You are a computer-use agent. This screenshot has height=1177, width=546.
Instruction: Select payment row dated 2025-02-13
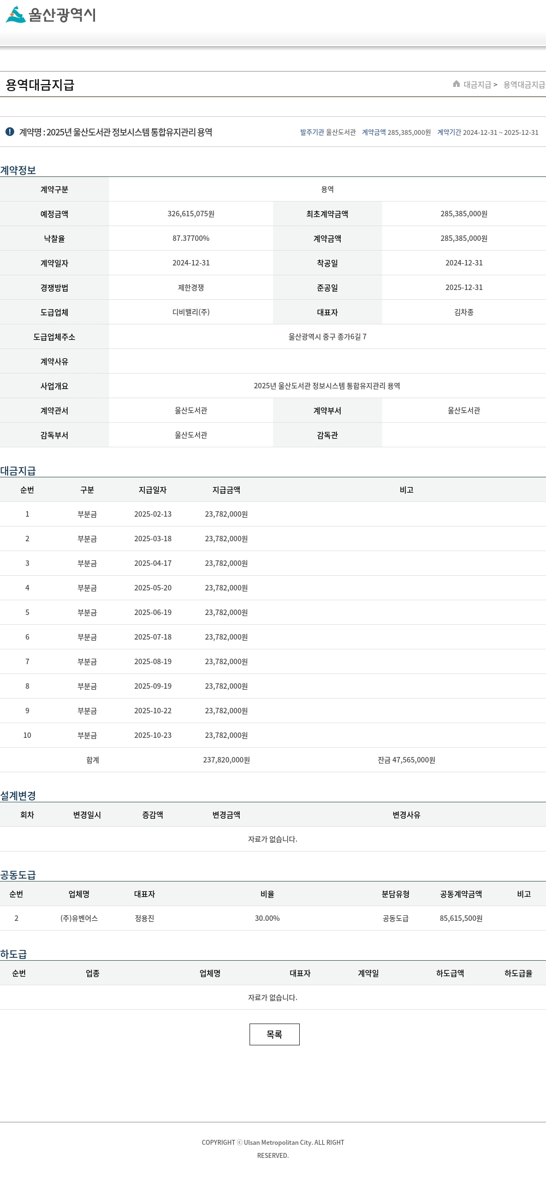pos(153,514)
